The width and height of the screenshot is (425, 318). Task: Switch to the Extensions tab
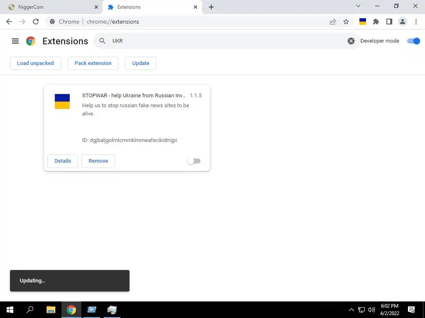coord(152,7)
